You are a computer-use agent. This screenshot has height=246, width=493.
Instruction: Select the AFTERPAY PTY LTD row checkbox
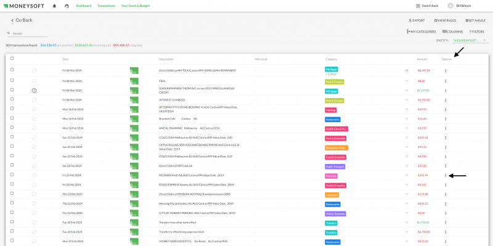coord(12,109)
